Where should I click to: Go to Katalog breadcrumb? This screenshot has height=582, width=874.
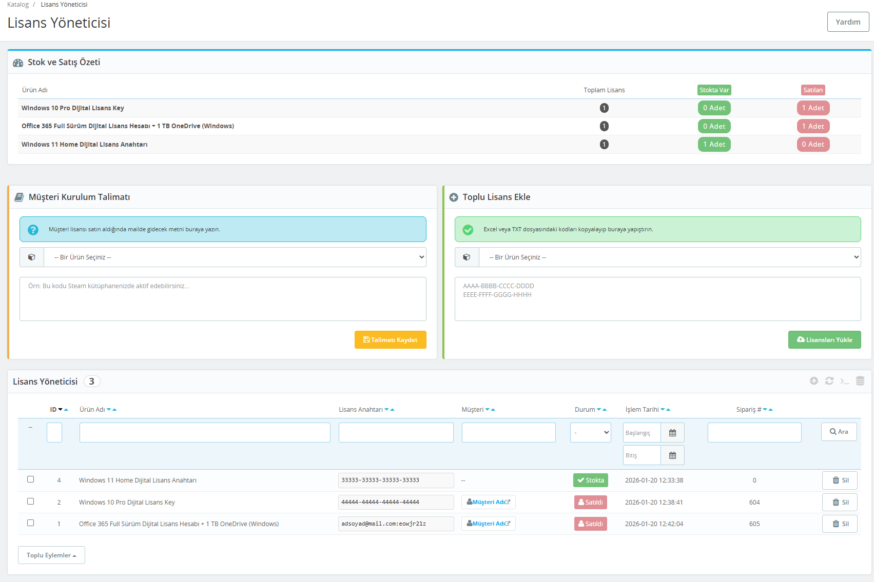point(18,5)
